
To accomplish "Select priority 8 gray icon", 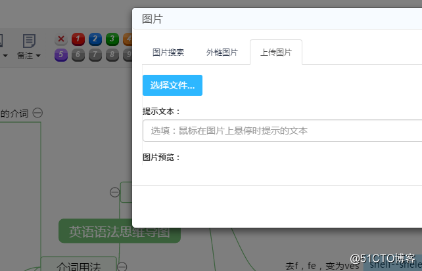I will pyautogui.click(x=112, y=55).
